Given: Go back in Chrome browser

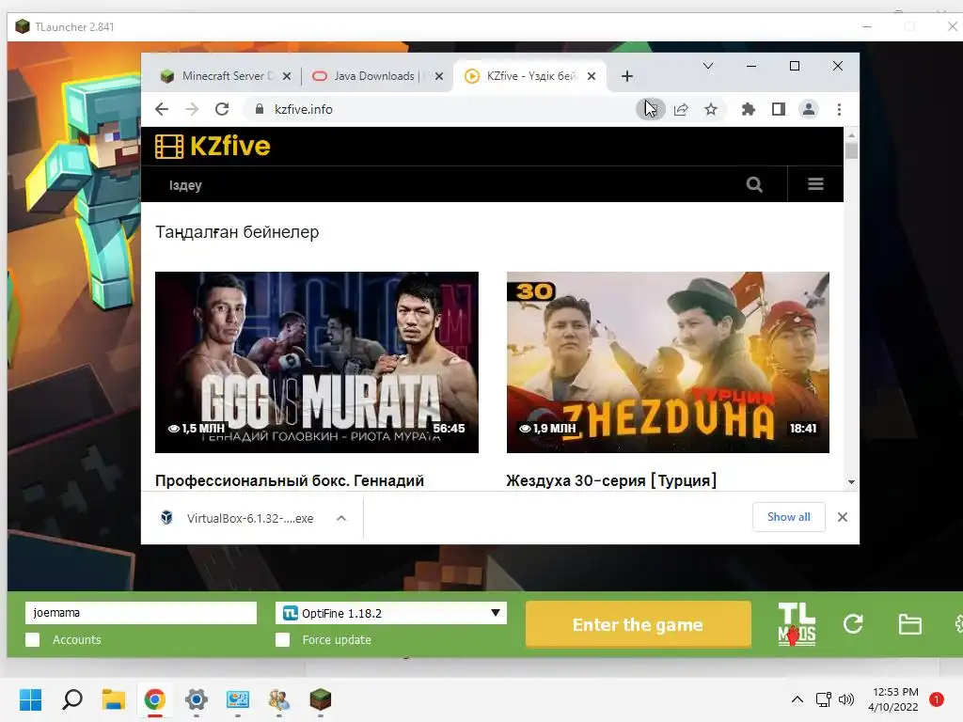Looking at the screenshot, I should point(162,109).
